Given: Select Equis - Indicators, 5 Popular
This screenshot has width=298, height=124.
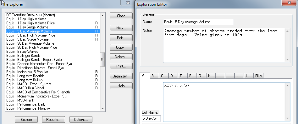Looking at the screenshot, I should tap(52, 72).
